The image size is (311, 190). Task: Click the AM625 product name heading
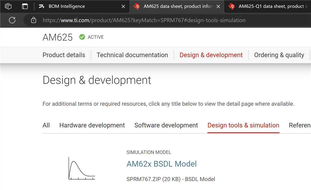(58, 37)
